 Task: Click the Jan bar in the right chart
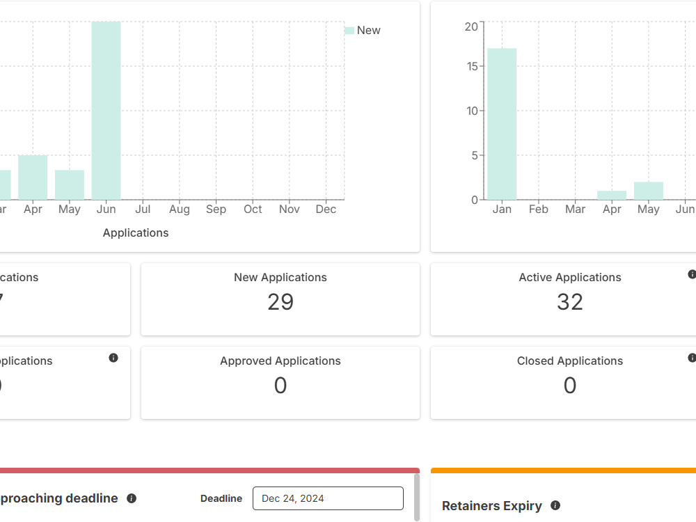502,124
